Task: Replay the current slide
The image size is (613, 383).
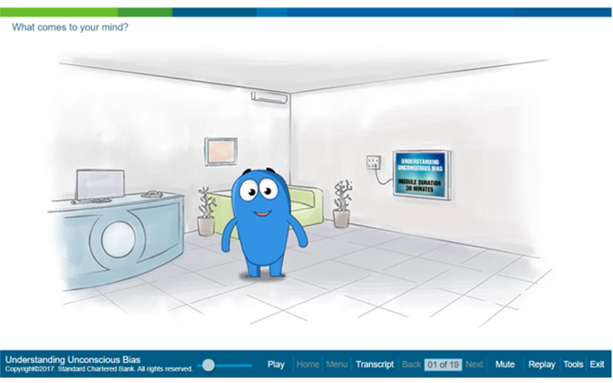Action: tap(542, 365)
